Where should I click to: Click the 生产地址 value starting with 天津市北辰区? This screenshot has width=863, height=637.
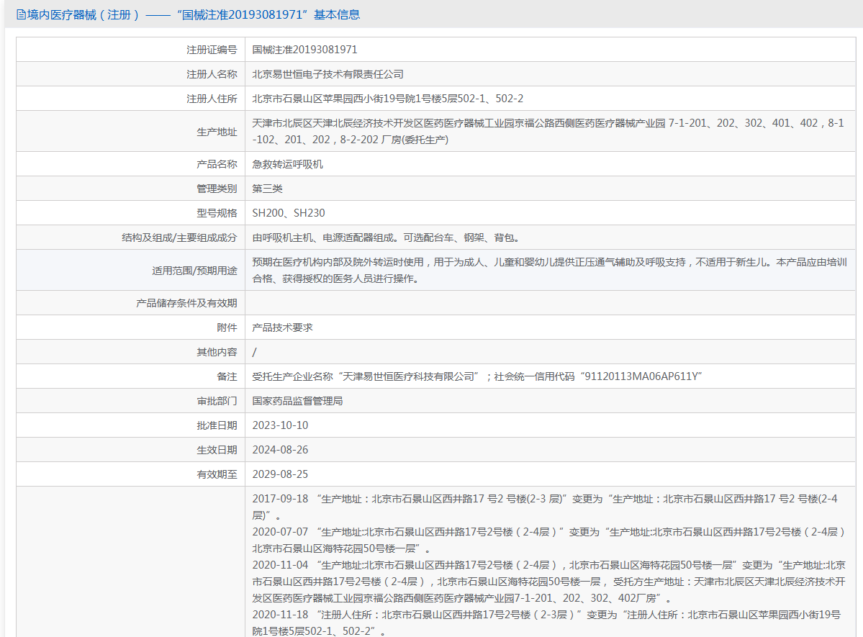547,131
